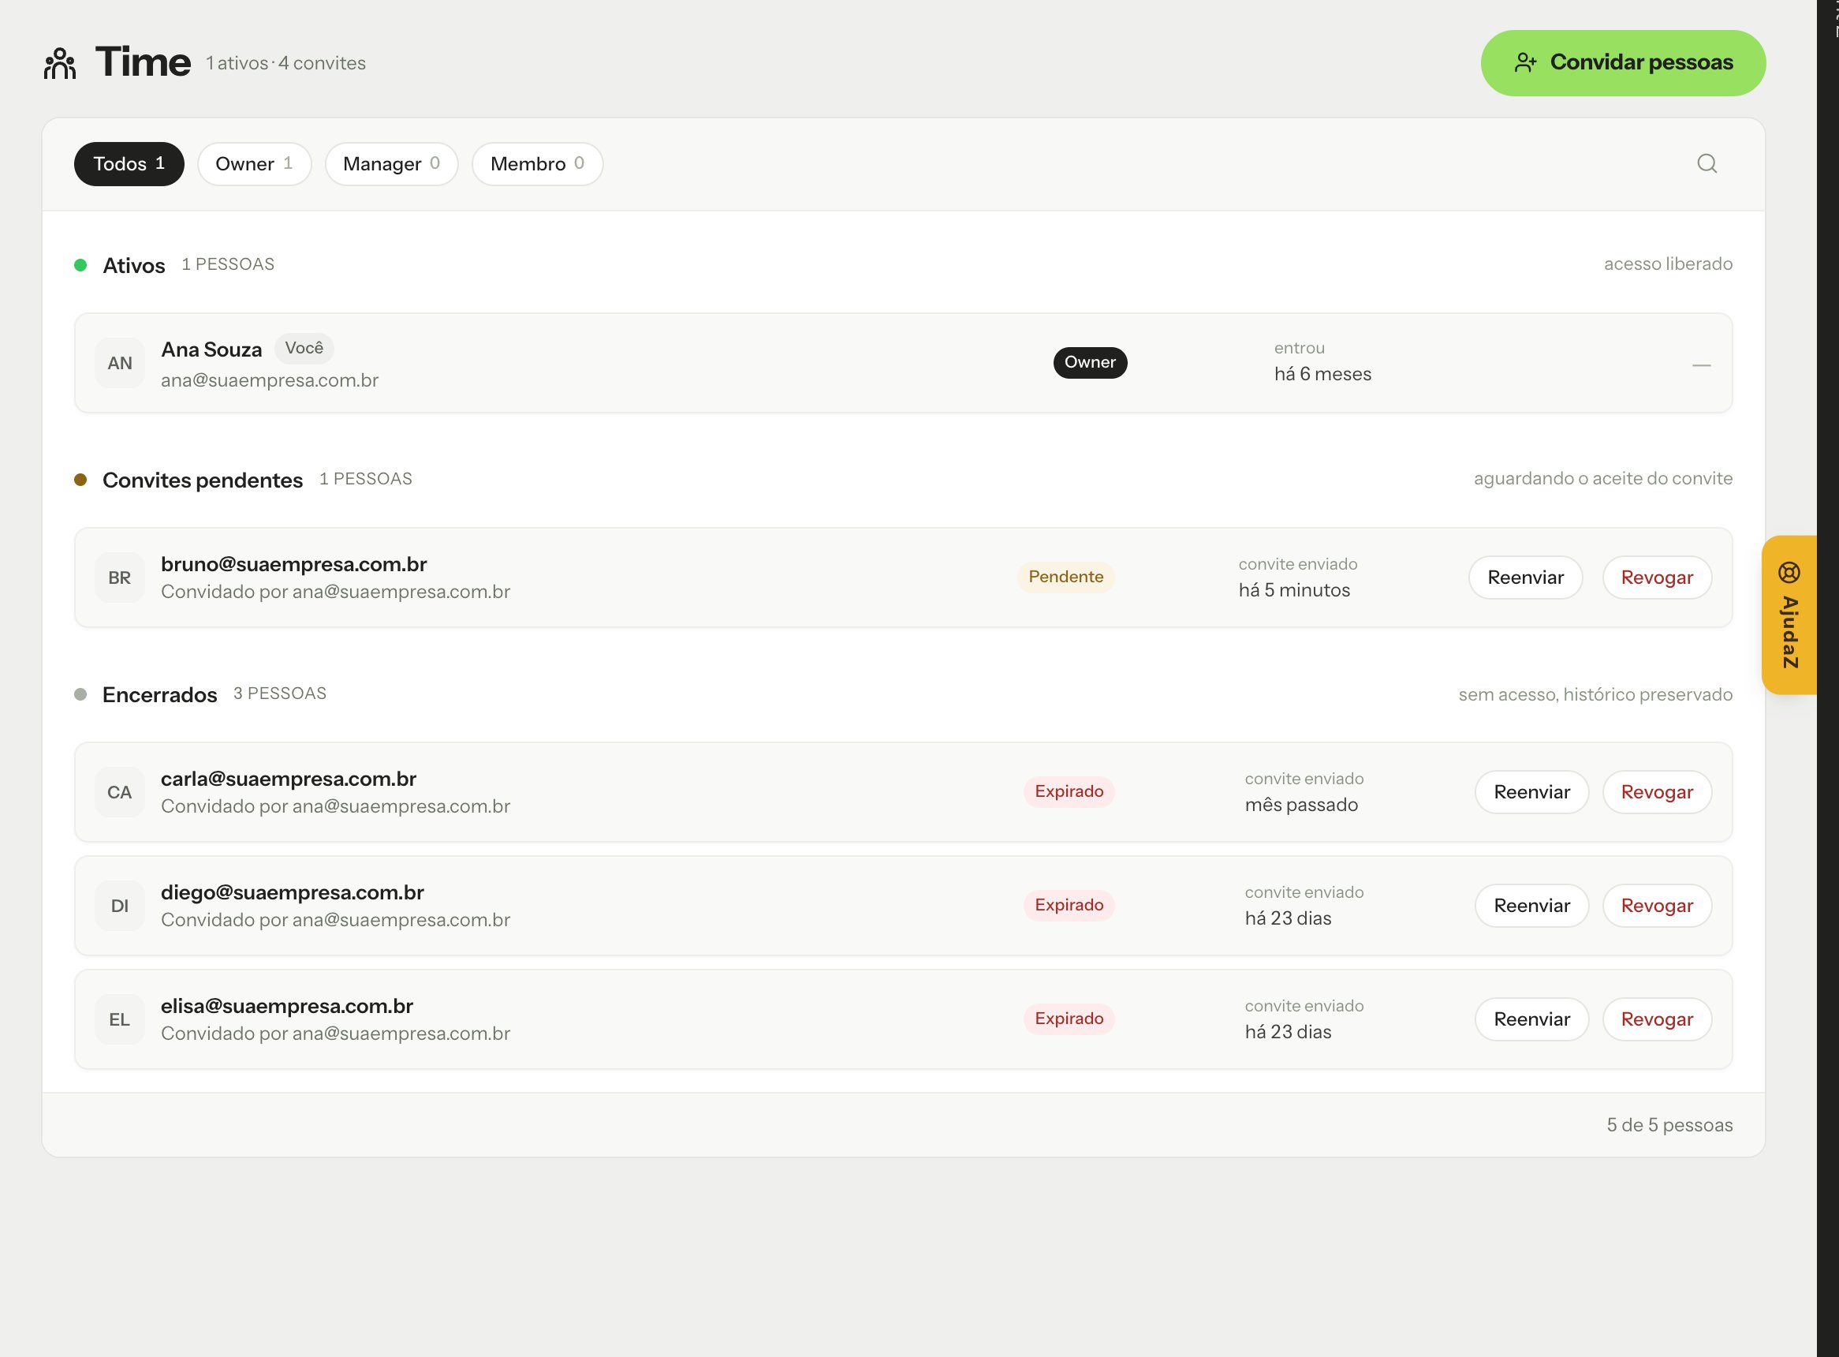
Task: Click '1 ativos · 4 convites' summary
Action: tap(285, 63)
